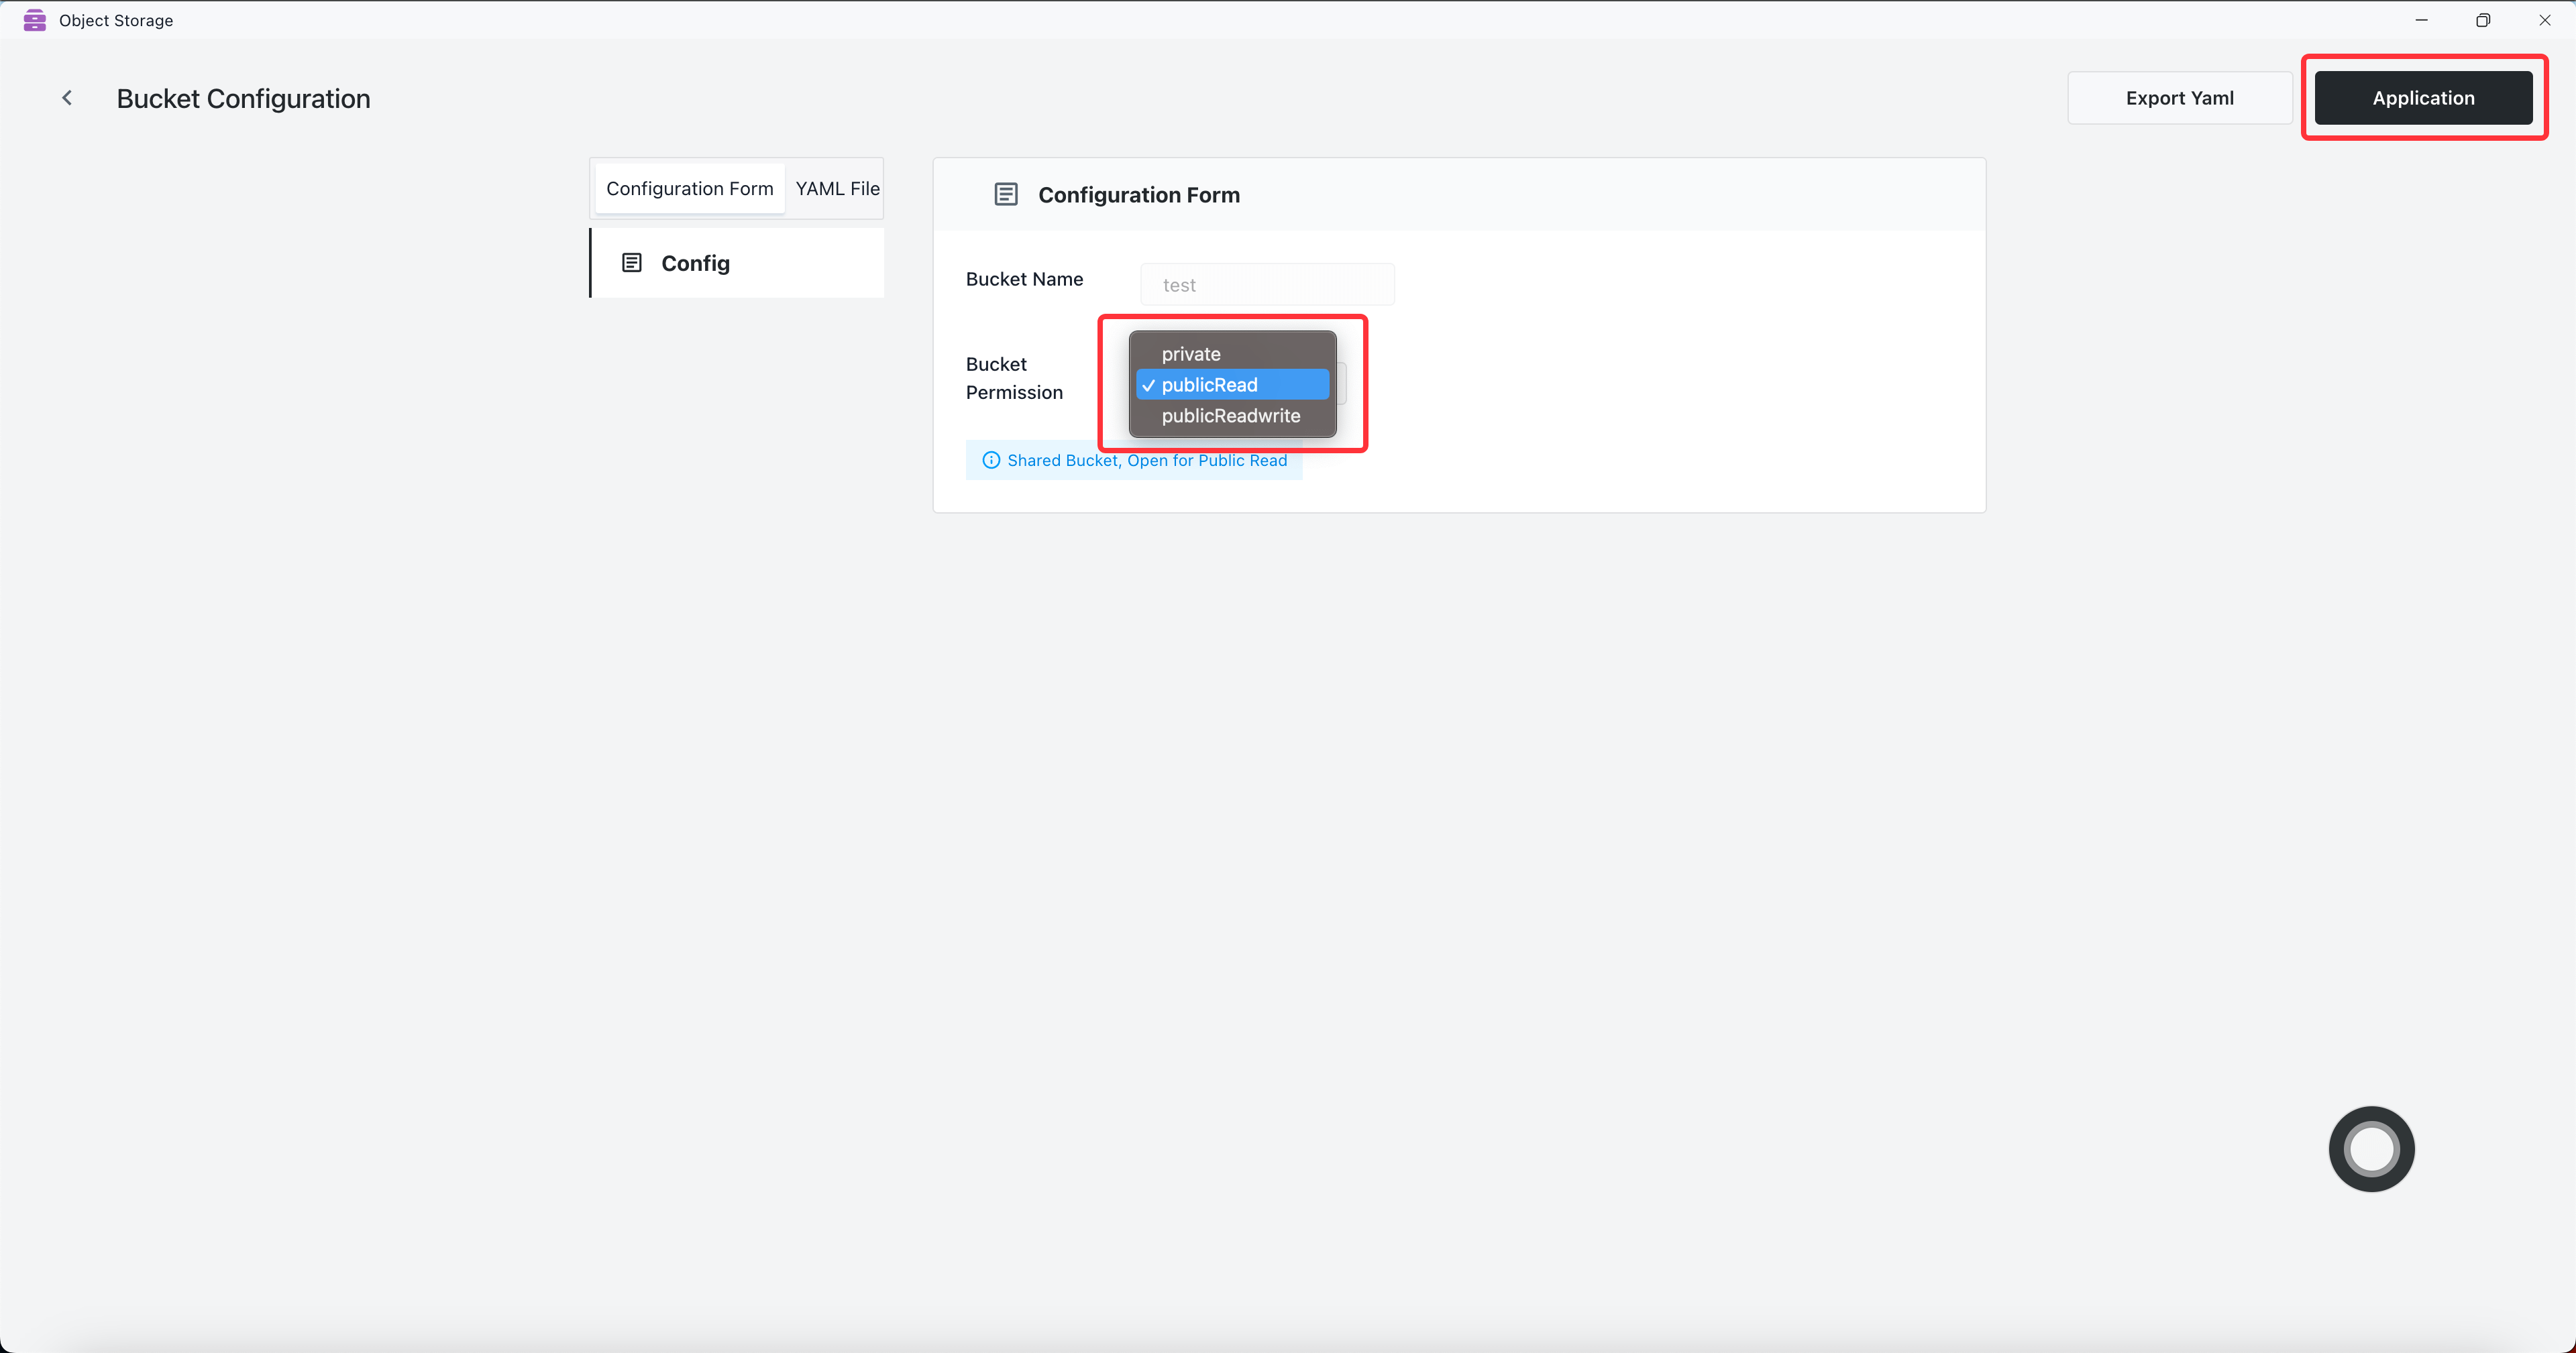Image resolution: width=2576 pixels, height=1353 pixels.
Task: Restore down the Object Storage window
Action: point(2483,20)
